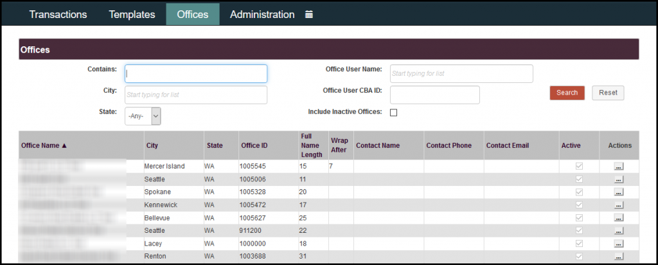Check Include Inactive Offices box
This screenshot has width=658, height=265.
coord(394,113)
